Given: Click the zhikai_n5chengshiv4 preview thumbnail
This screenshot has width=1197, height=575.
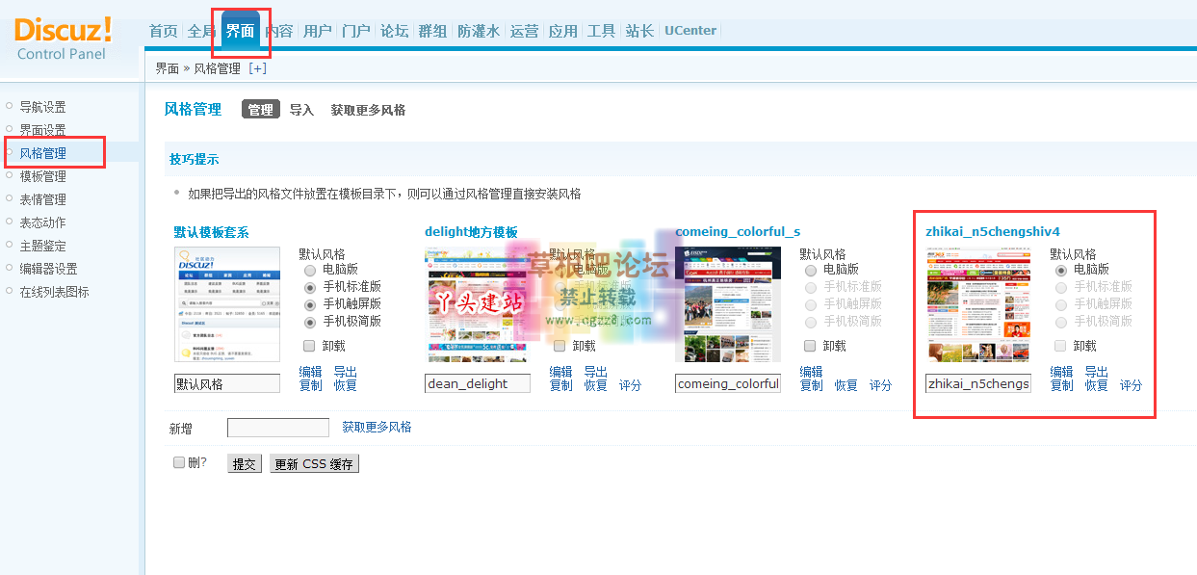Looking at the screenshot, I should 977,304.
